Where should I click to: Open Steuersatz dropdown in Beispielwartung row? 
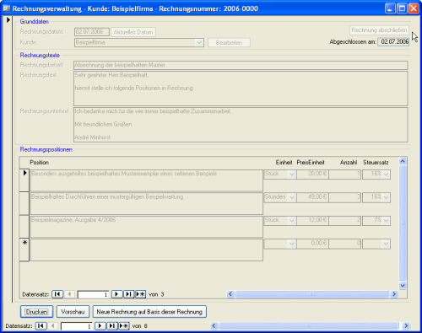386,197
